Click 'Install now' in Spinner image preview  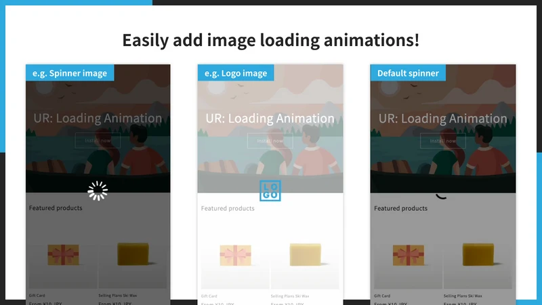click(98, 141)
